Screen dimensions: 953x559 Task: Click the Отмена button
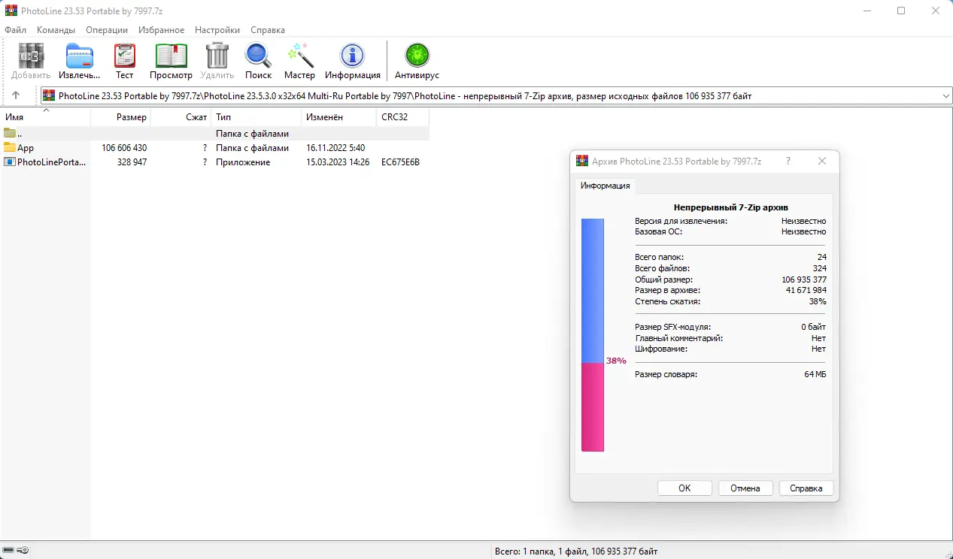(745, 488)
